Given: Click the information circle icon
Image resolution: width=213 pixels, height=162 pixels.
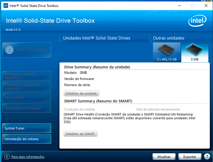Looking at the screenshot, I should pyautogui.click(x=7, y=157).
